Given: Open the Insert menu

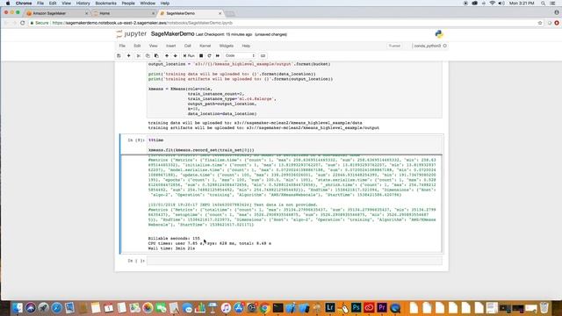Looking at the screenshot, I should tap(171, 46).
